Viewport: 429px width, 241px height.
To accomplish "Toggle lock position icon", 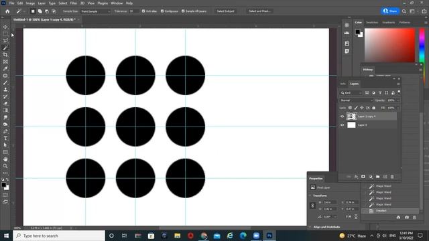I will tap(362, 108).
